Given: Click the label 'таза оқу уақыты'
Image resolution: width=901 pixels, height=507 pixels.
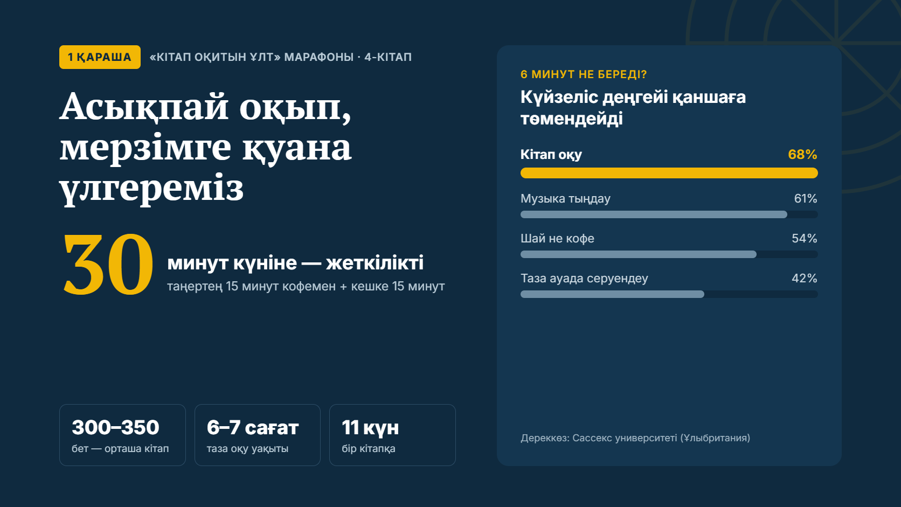Looking at the screenshot, I should pyautogui.click(x=247, y=448).
